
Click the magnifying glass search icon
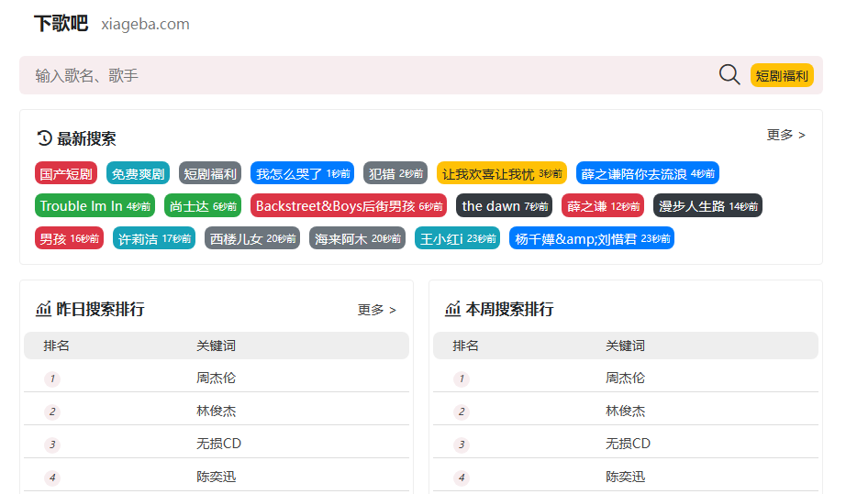(x=729, y=75)
